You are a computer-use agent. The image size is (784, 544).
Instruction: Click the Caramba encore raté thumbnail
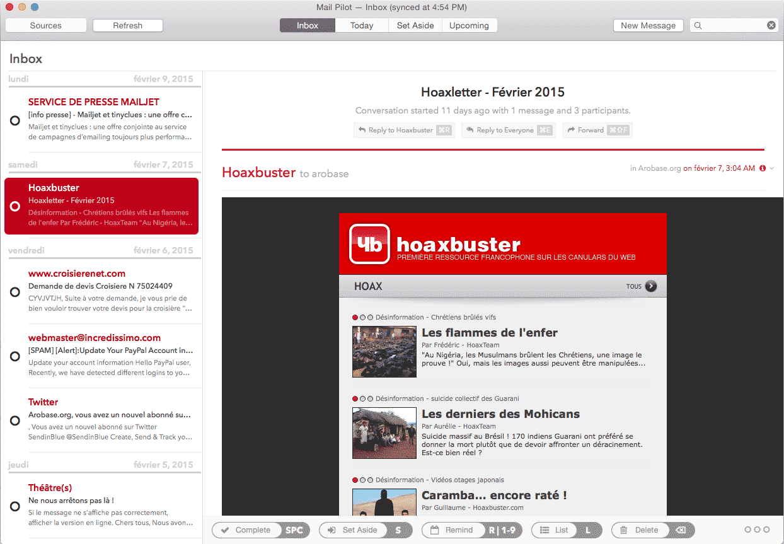tap(384, 502)
